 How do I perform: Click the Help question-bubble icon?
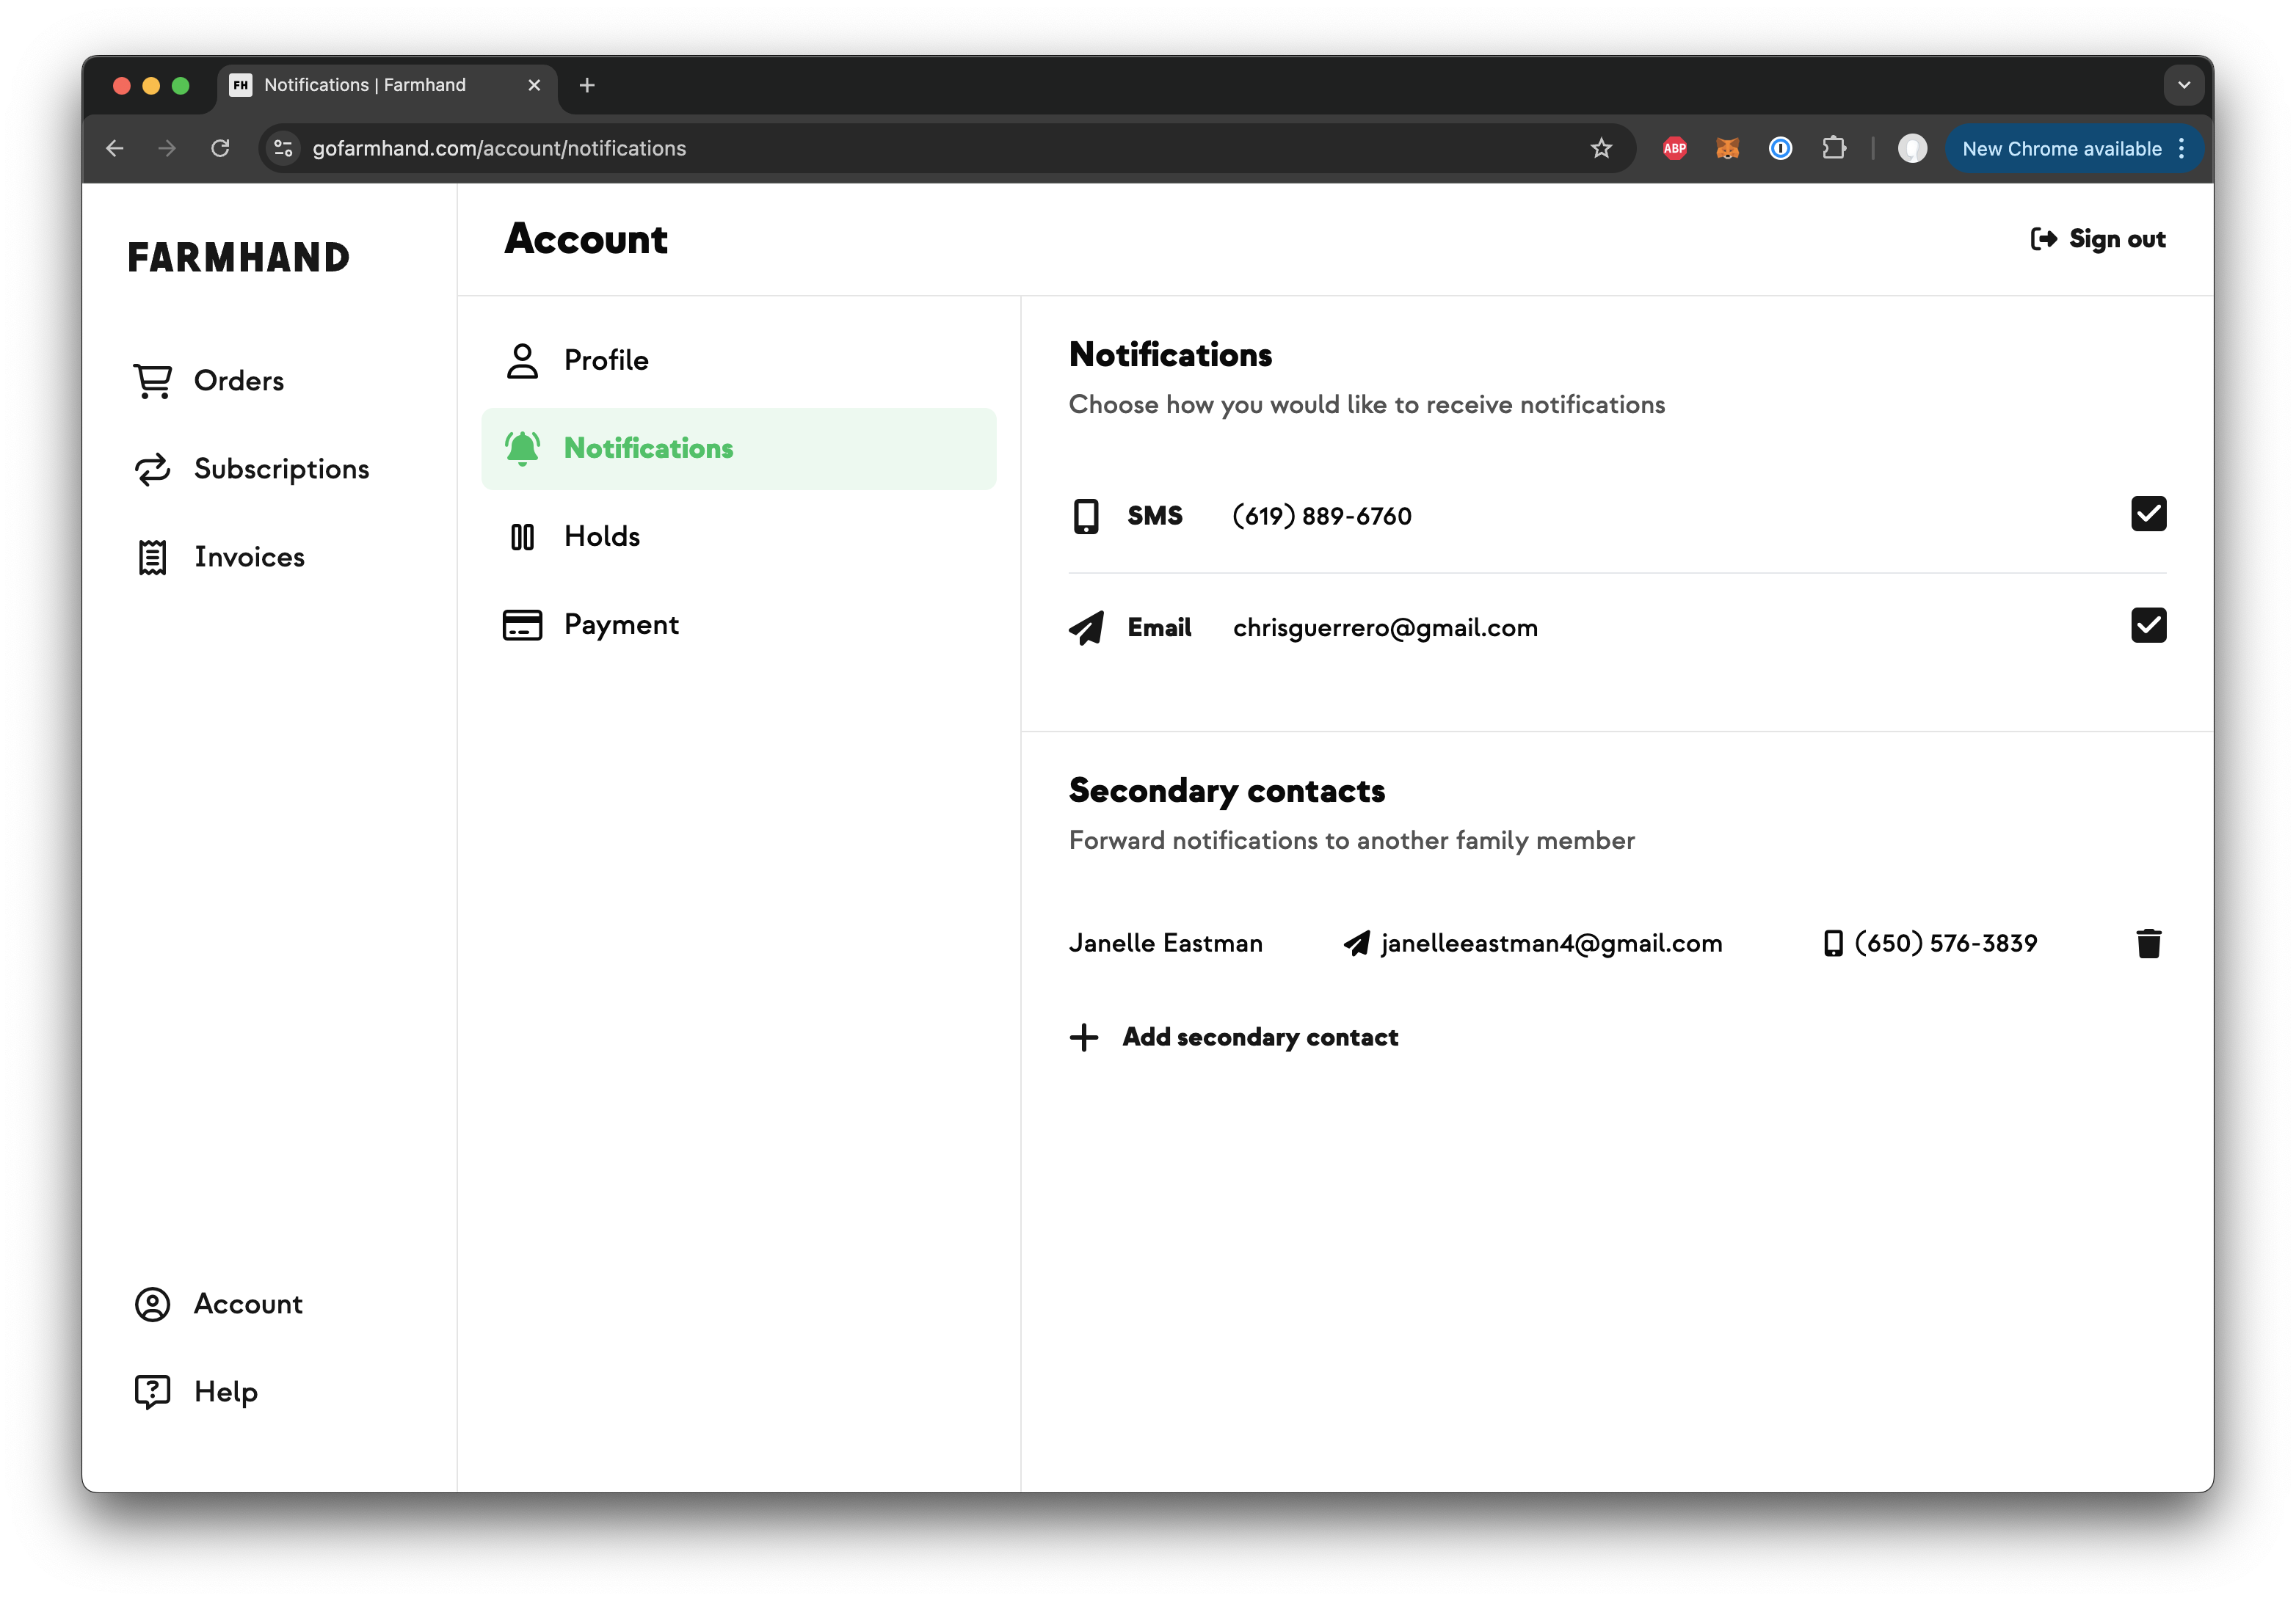152,1392
